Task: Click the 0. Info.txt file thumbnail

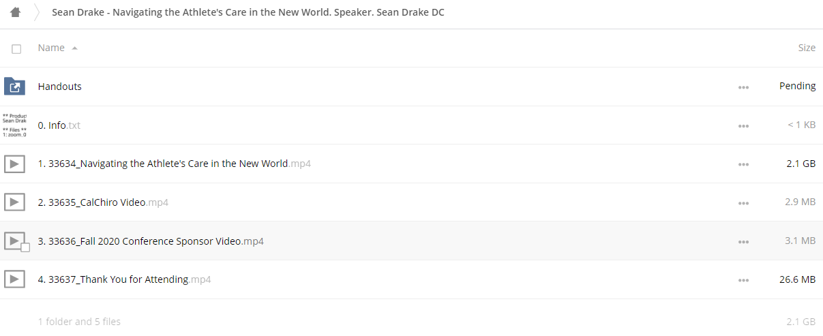Action: tap(14, 125)
